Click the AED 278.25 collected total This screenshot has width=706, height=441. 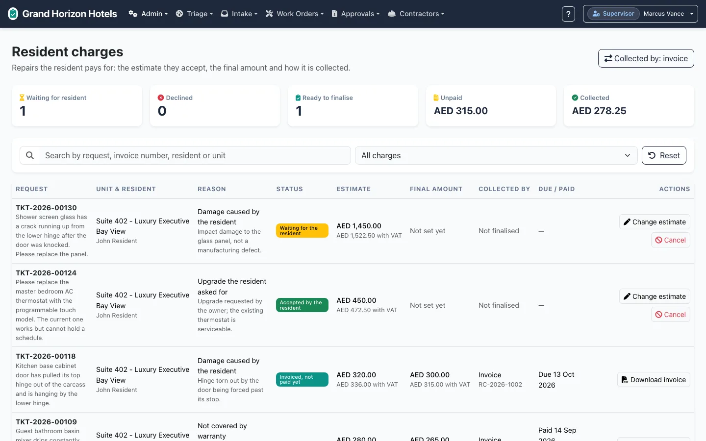[x=599, y=111]
